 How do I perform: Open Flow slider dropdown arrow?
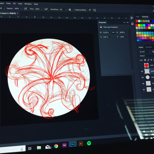click(42, 9)
